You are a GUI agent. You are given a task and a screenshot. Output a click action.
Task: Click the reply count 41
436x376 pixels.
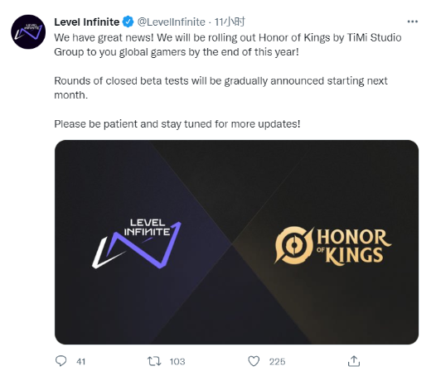80,361
